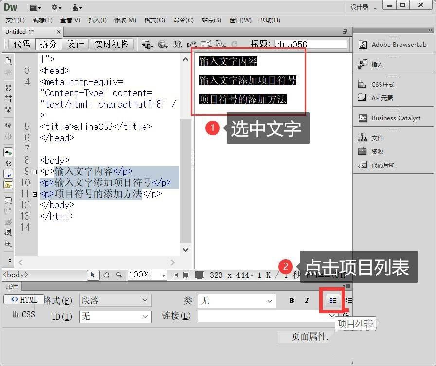Click the 标题 title input showing alina056

point(310,44)
